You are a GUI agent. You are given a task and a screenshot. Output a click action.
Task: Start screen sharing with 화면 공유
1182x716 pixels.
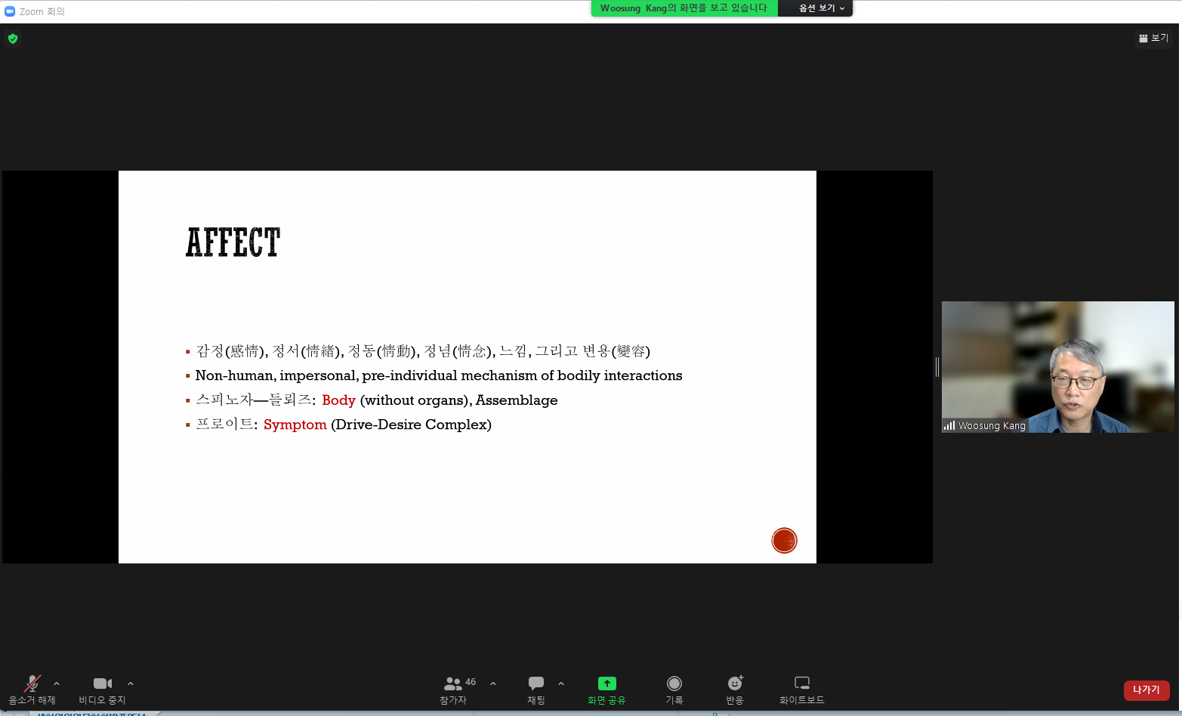click(606, 689)
